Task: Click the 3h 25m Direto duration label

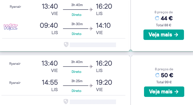Action: pos(77,81)
